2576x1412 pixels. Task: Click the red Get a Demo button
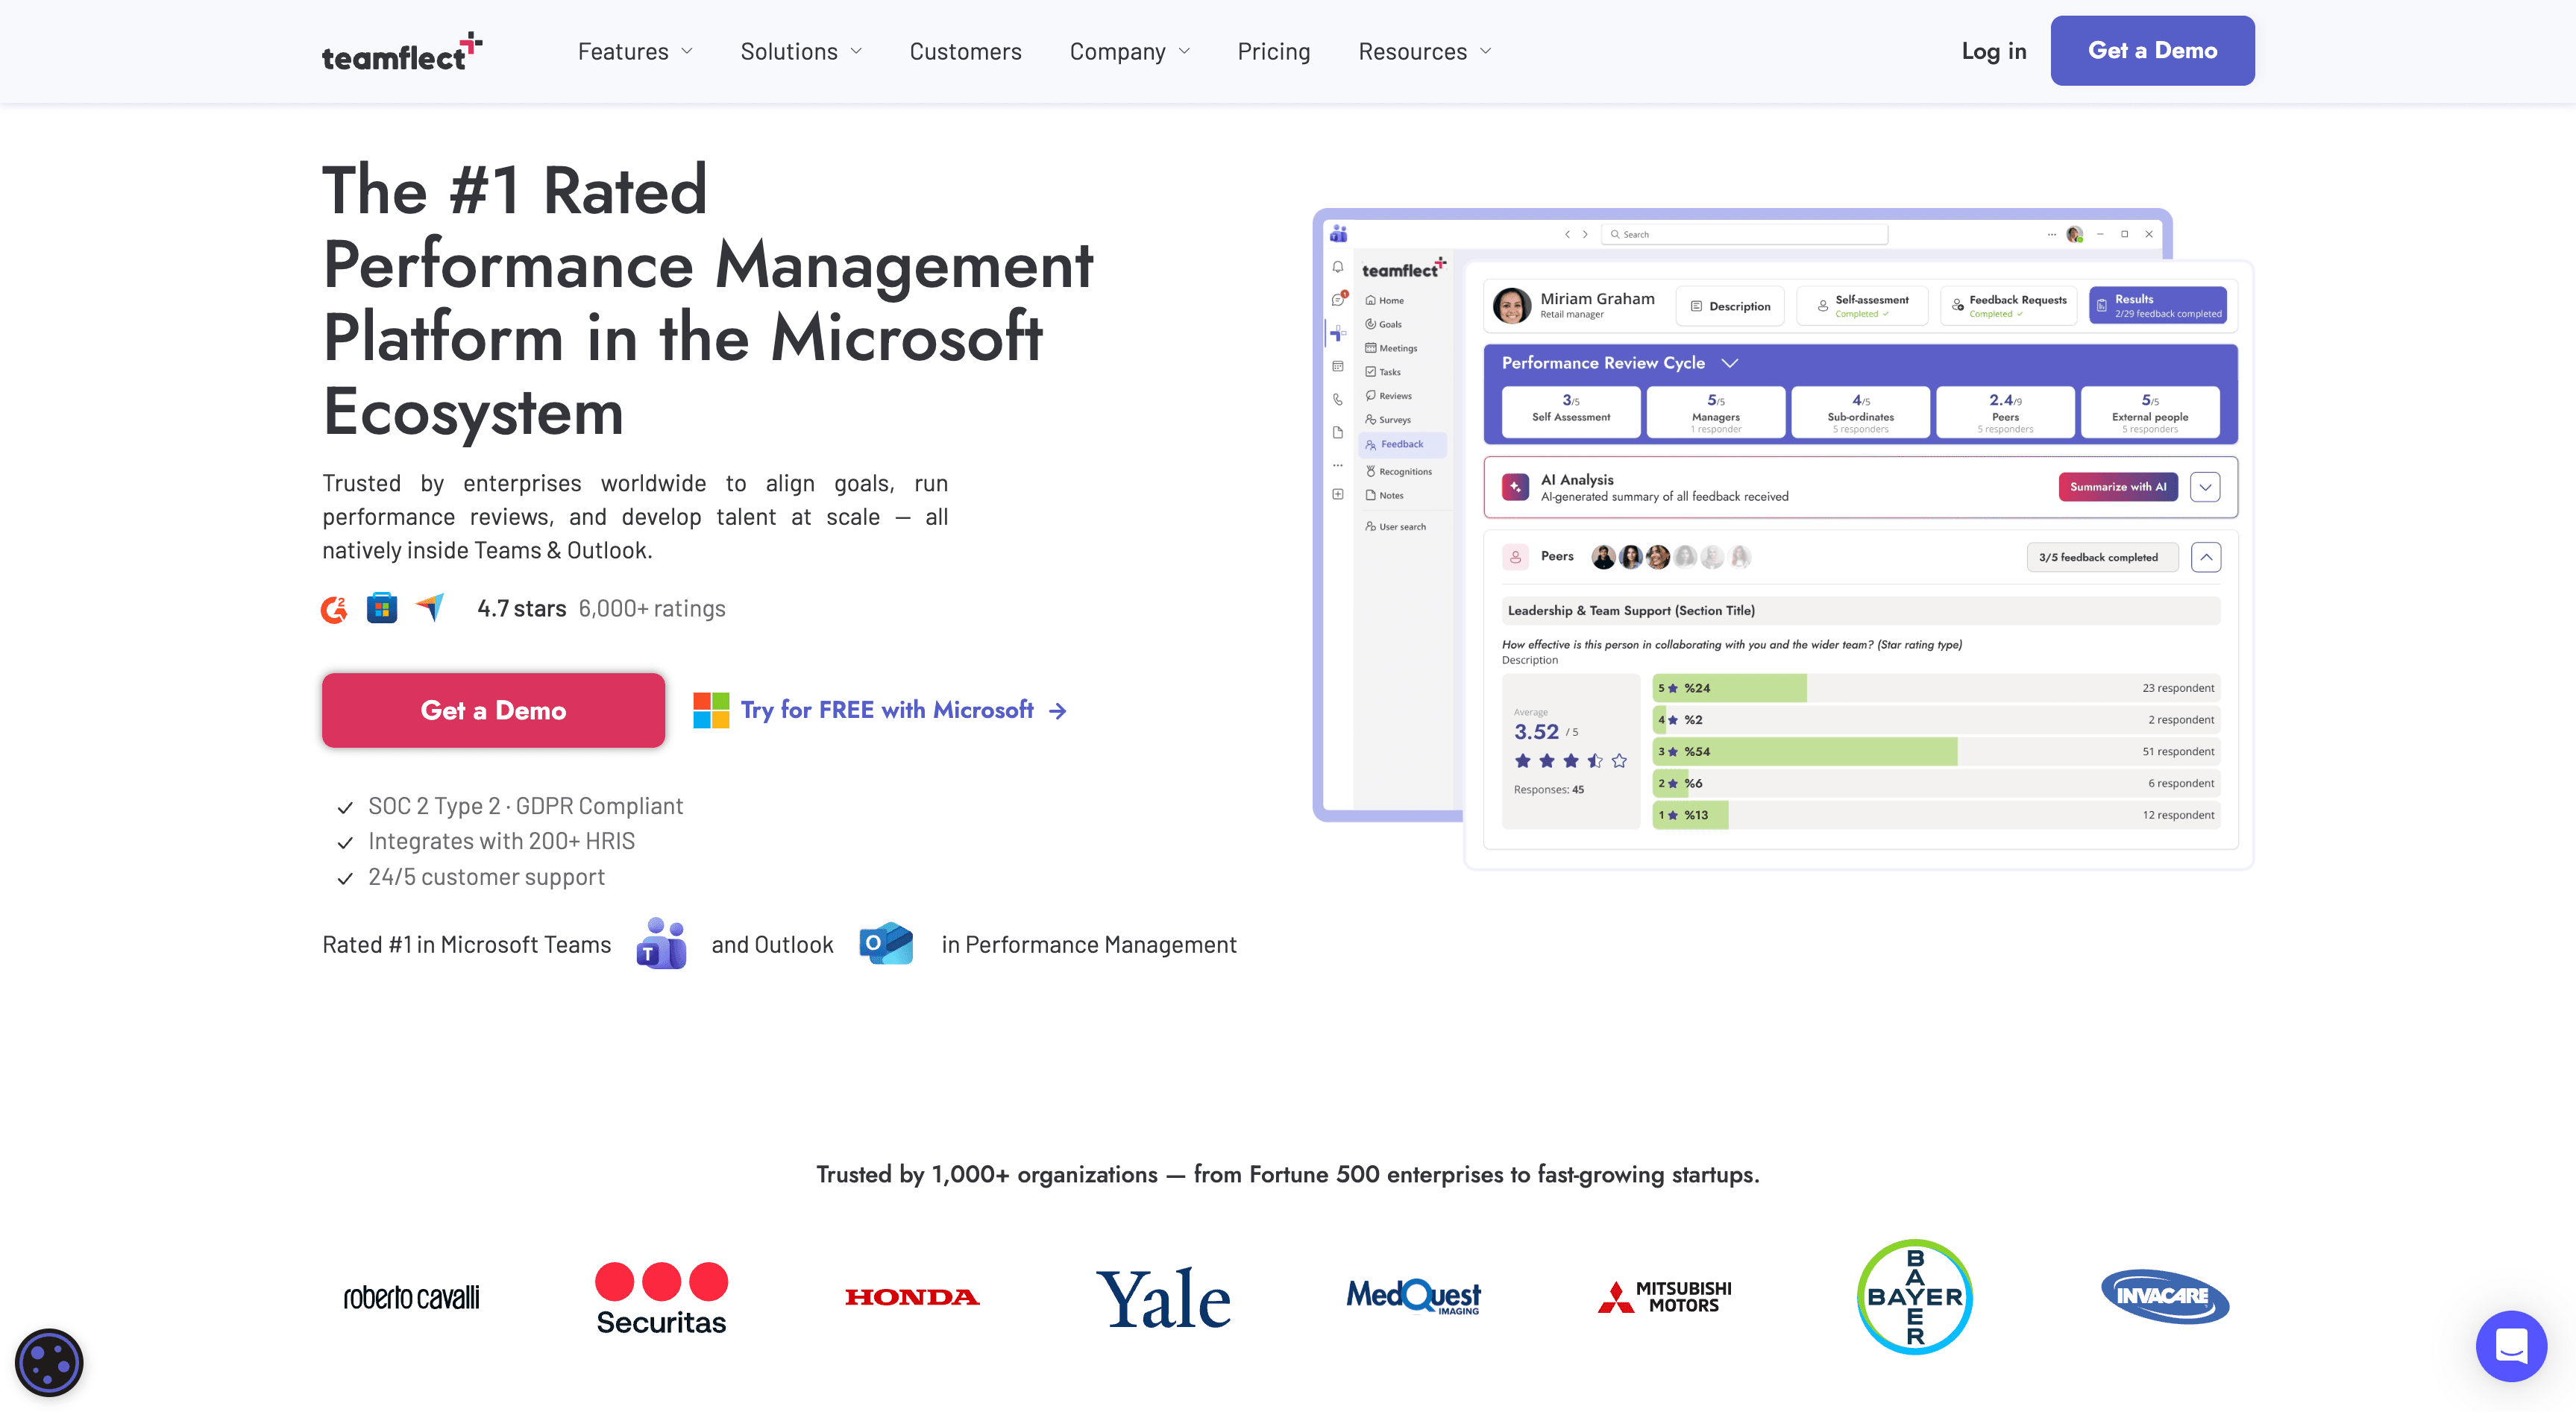493,710
